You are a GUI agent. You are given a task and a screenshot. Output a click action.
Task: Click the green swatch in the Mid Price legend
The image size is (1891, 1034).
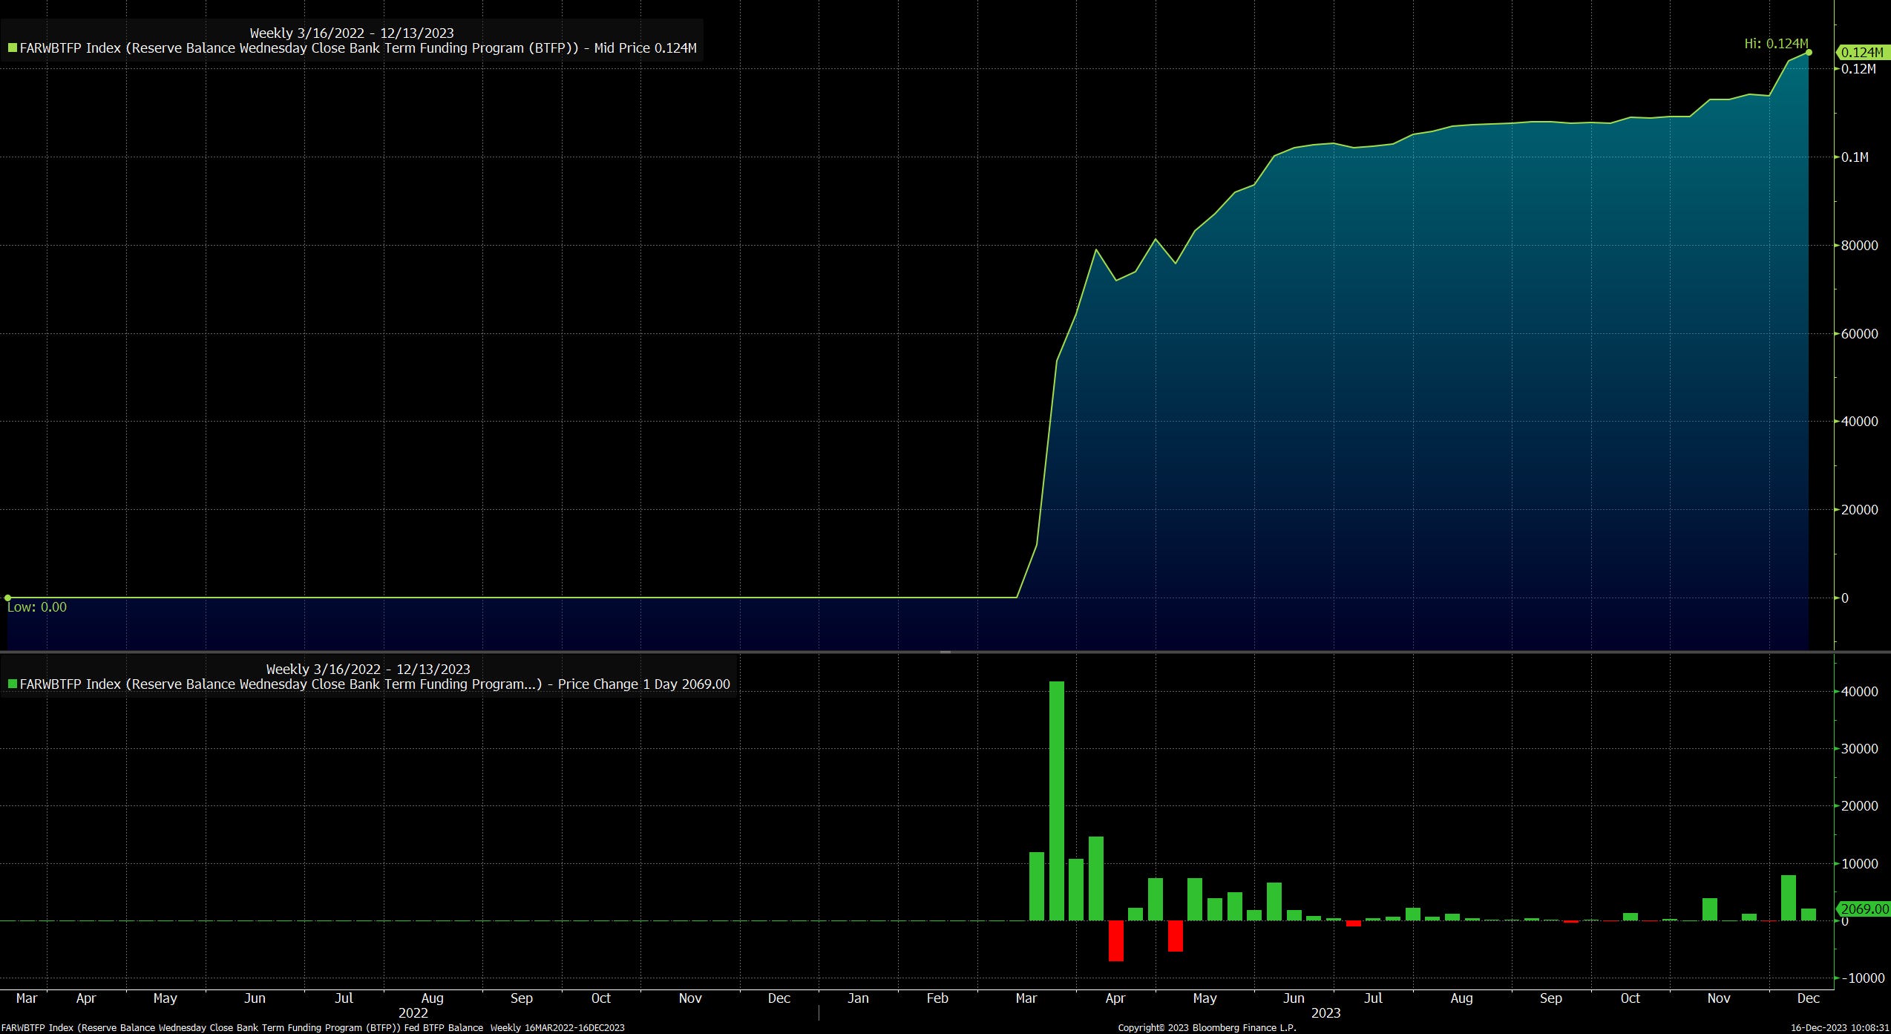(12, 48)
